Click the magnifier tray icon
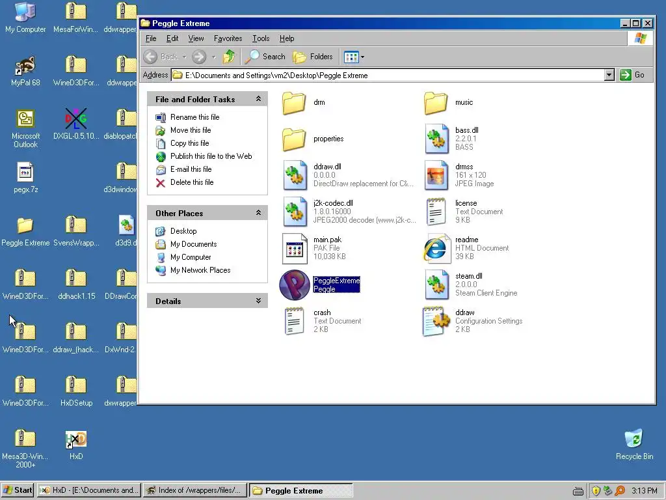Image resolution: width=666 pixels, height=500 pixels. (620, 491)
